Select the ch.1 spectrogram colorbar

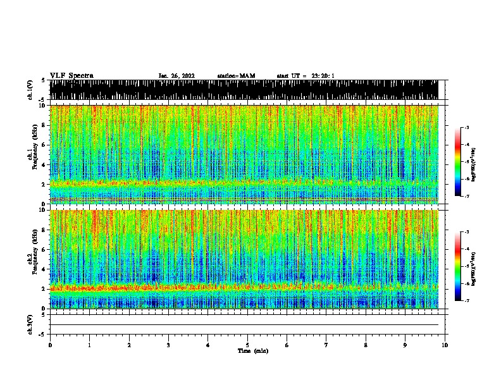pyautogui.click(x=458, y=162)
